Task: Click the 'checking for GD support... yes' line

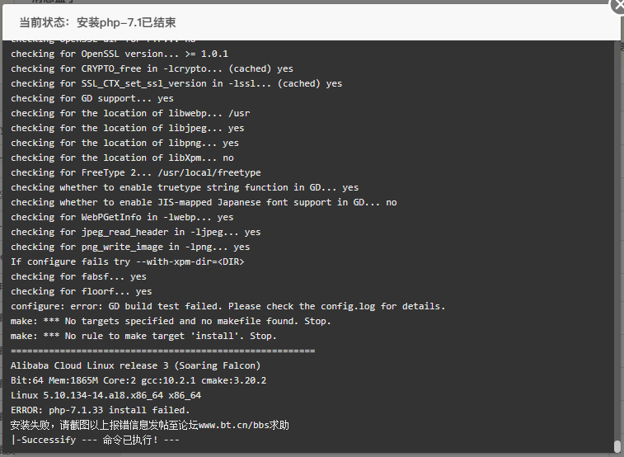Action: coord(92,98)
